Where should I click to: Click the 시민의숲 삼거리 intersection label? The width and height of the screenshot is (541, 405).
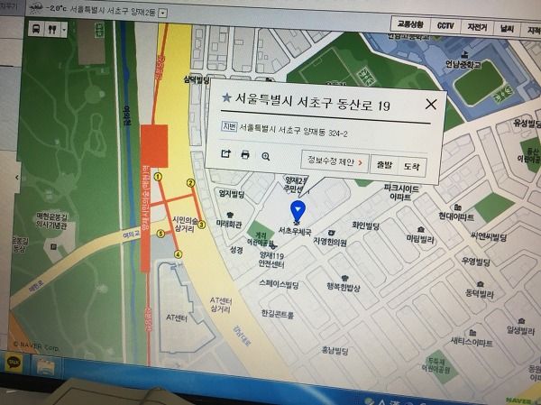pyautogui.click(x=185, y=225)
